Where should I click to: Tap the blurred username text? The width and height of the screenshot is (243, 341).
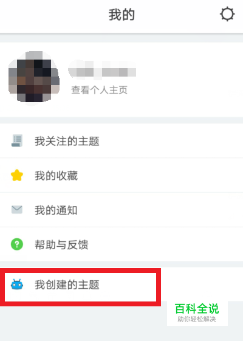tap(102, 69)
